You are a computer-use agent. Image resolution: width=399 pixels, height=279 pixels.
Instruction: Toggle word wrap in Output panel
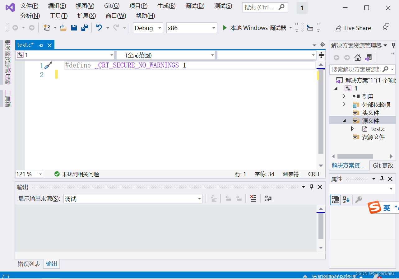coord(267,198)
